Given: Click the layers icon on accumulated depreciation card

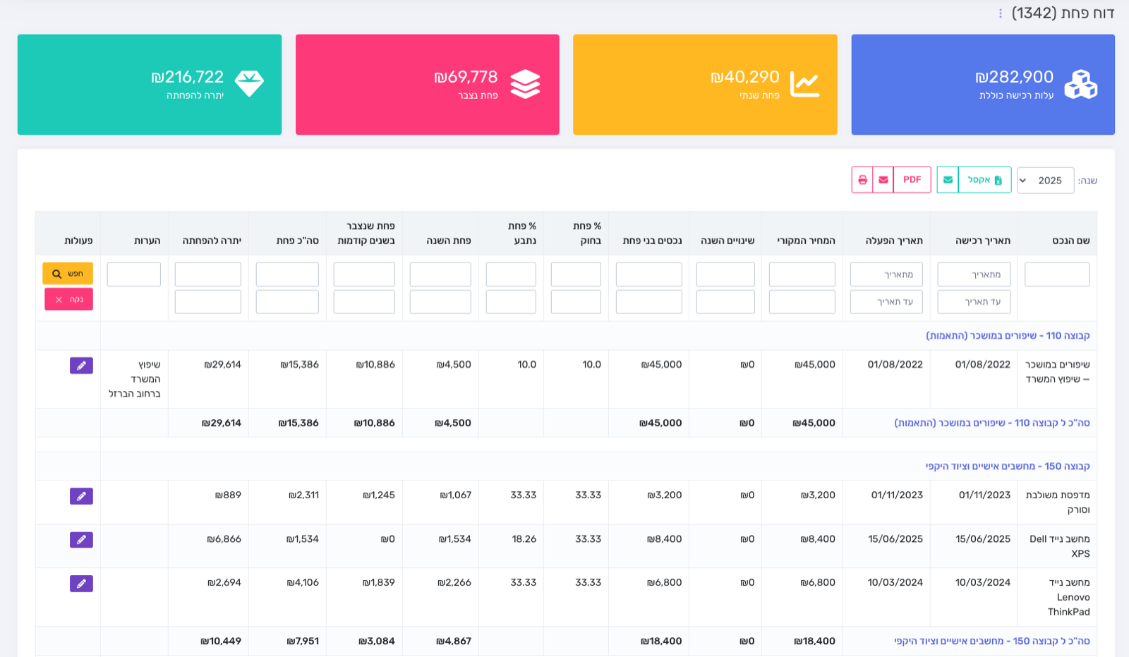Looking at the screenshot, I should click(525, 85).
